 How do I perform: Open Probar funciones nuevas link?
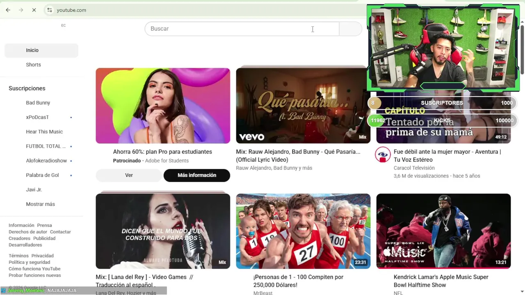[x=35, y=275]
